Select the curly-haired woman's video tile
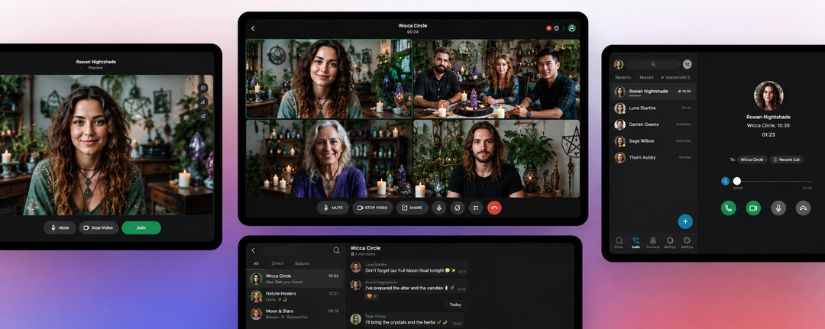This screenshot has height=329, width=825. [329, 79]
